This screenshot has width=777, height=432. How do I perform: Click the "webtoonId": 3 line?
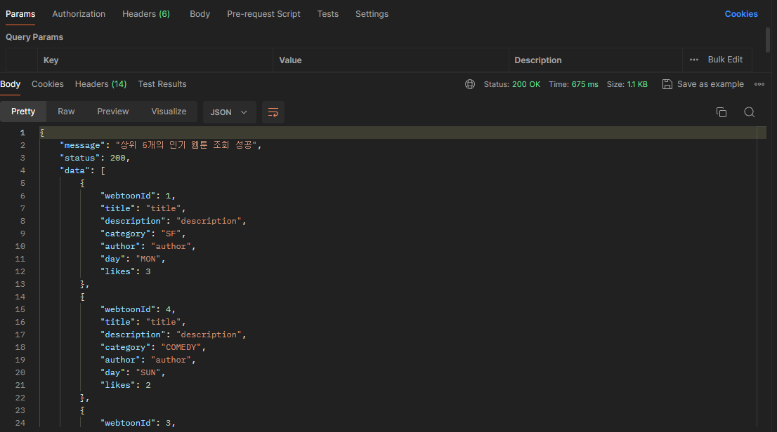point(138,423)
